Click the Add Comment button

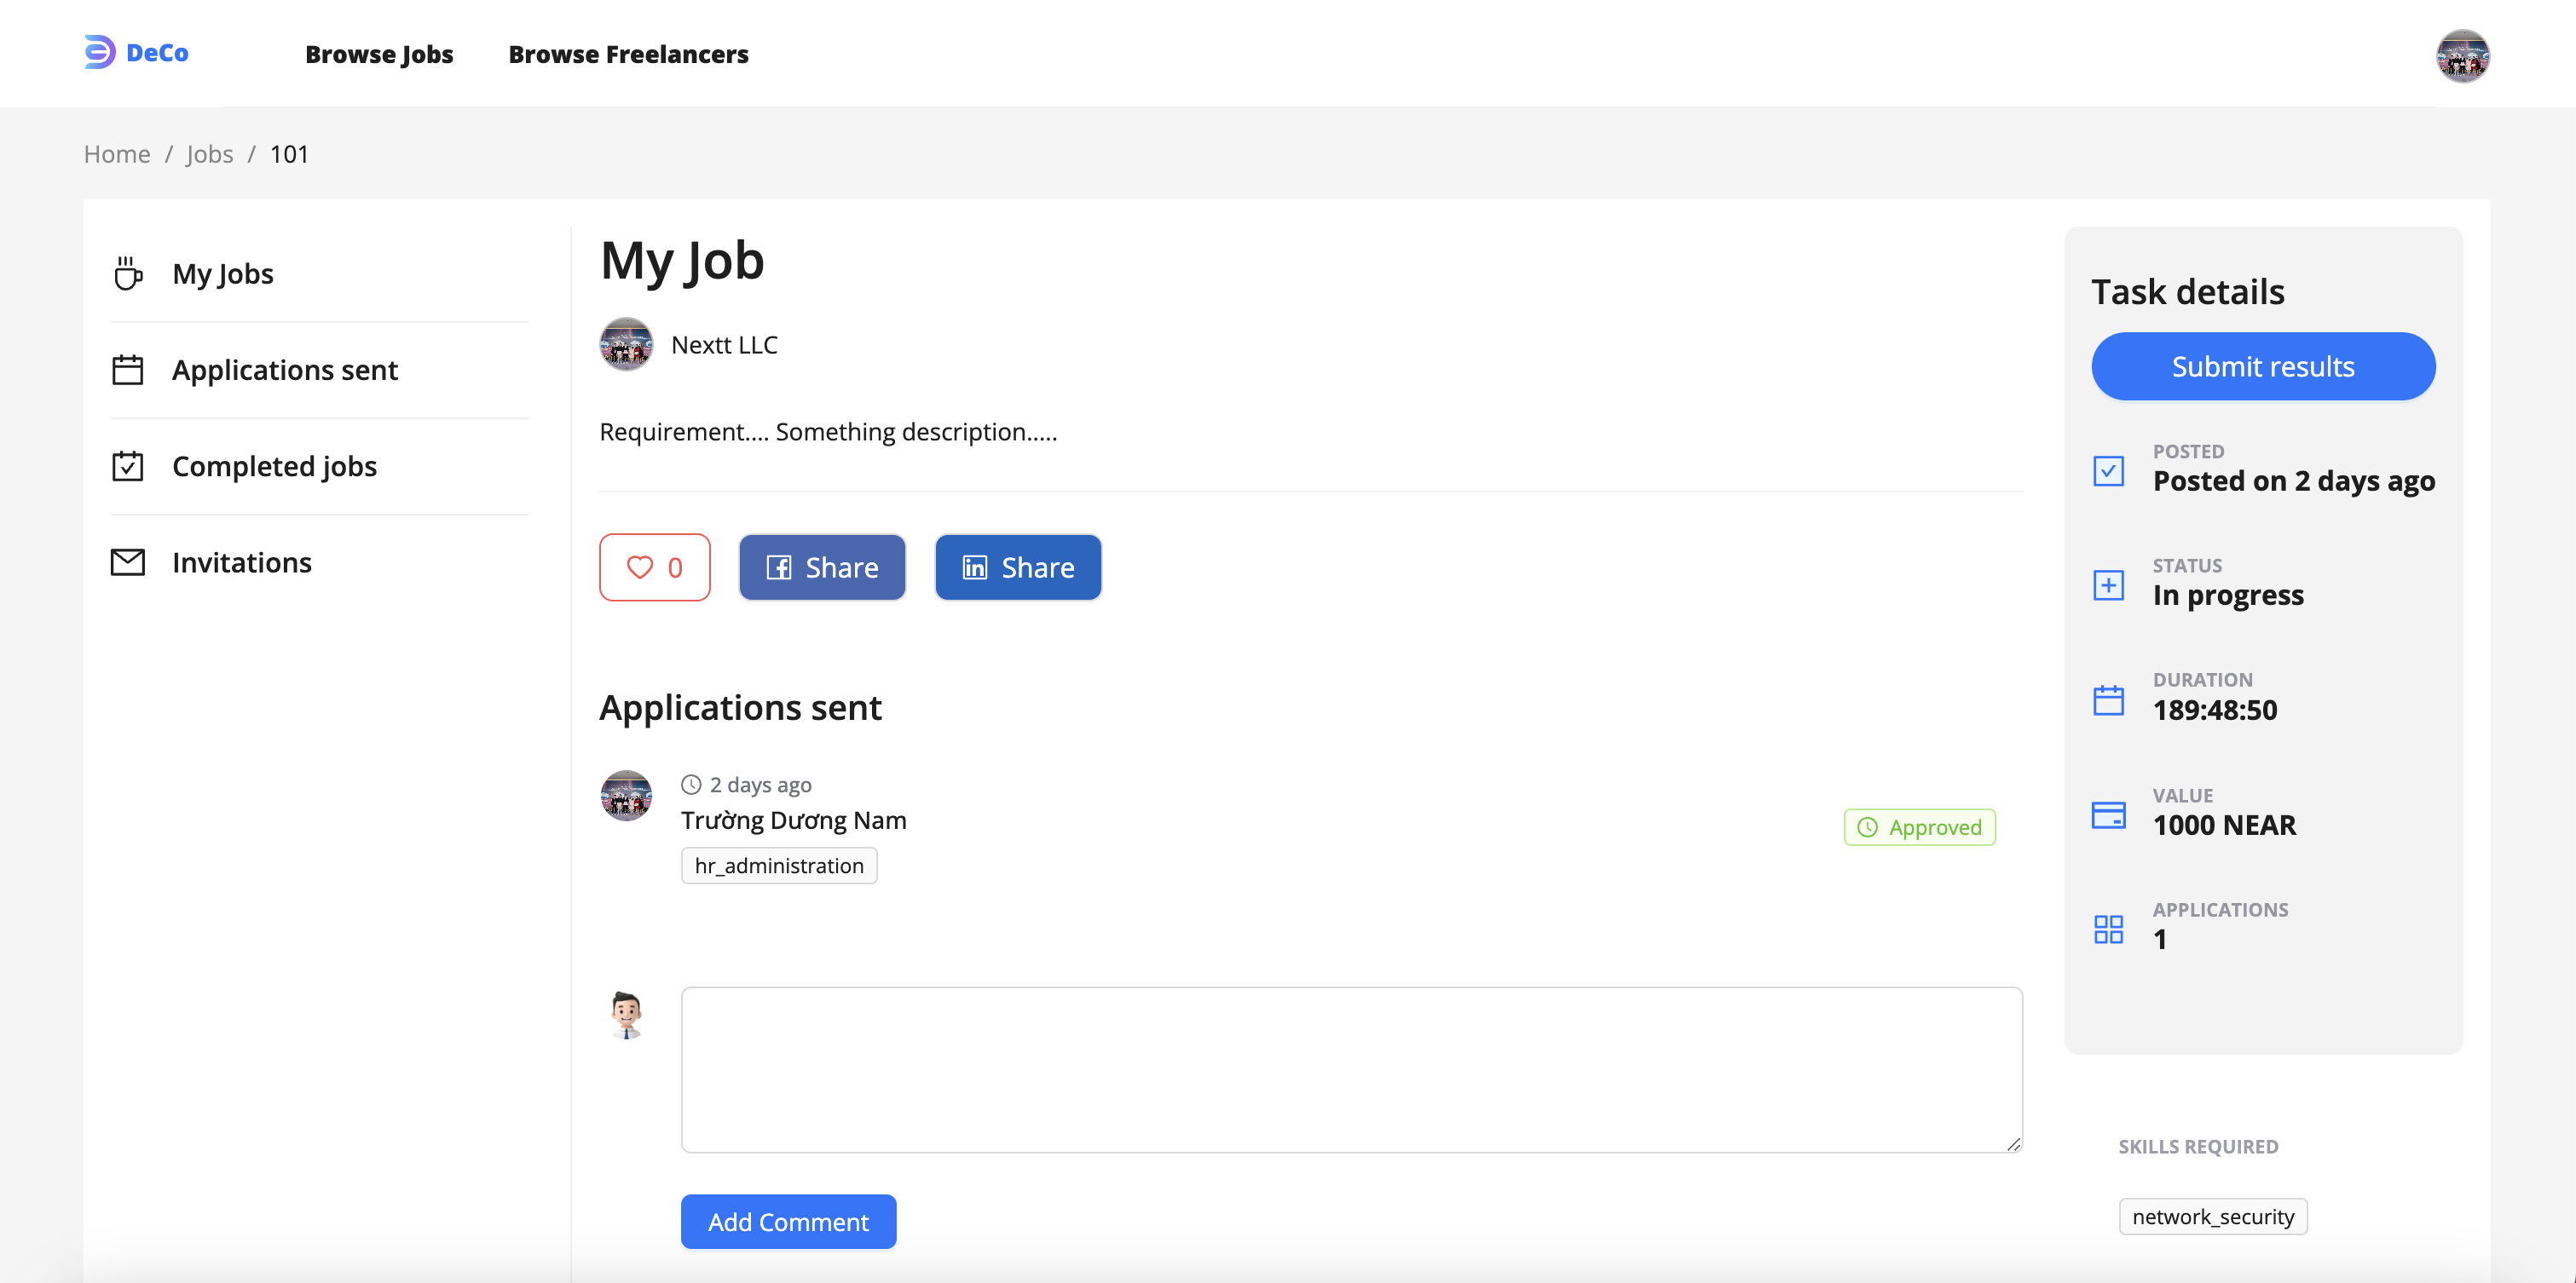click(x=788, y=1221)
